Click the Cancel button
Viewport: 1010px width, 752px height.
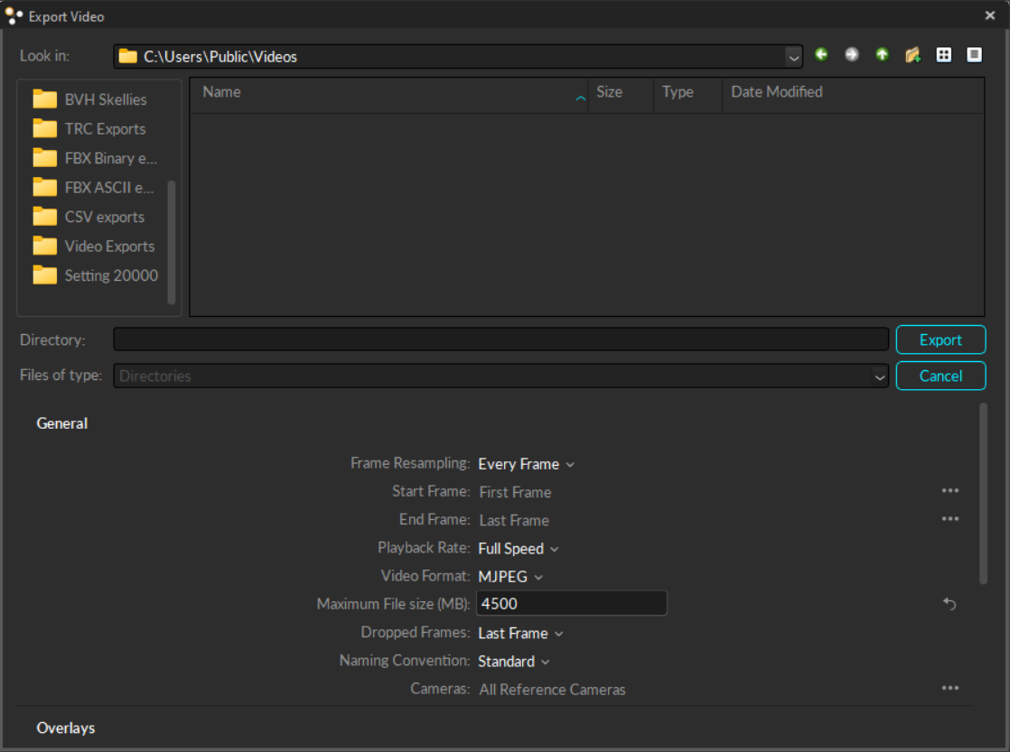coord(940,376)
